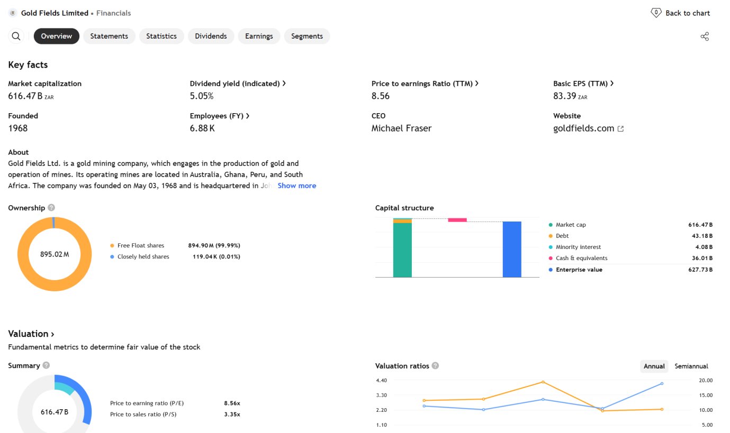Expand About text with Show more
730x433 pixels.
pyautogui.click(x=296, y=186)
